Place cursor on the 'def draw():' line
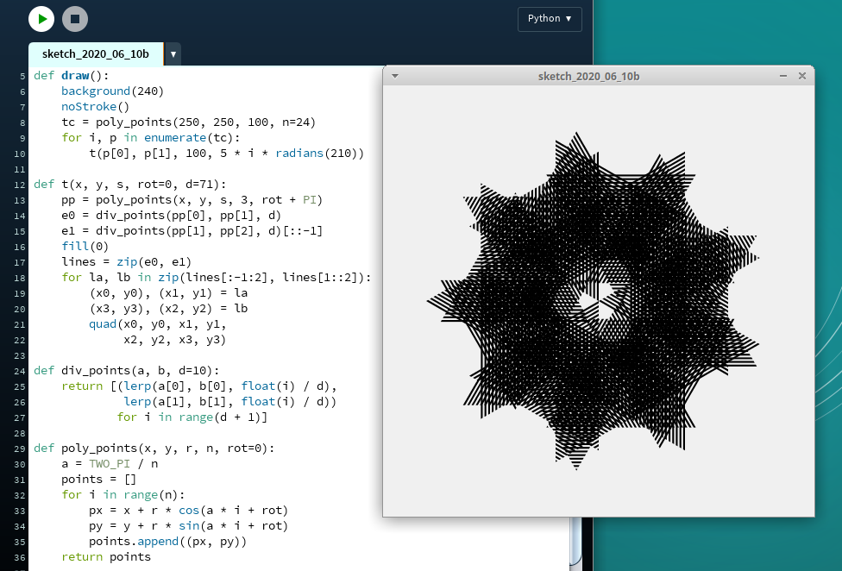The width and height of the screenshot is (842, 571). [x=71, y=76]
